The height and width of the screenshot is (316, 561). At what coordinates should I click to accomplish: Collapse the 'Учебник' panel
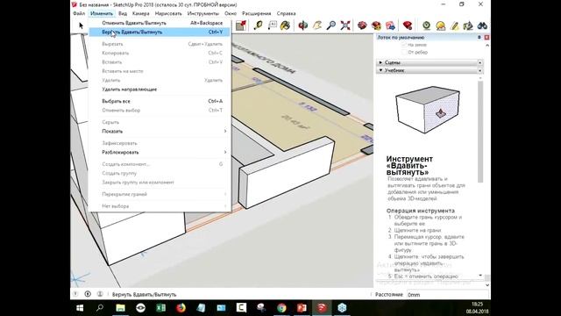[x=380, y=70]
